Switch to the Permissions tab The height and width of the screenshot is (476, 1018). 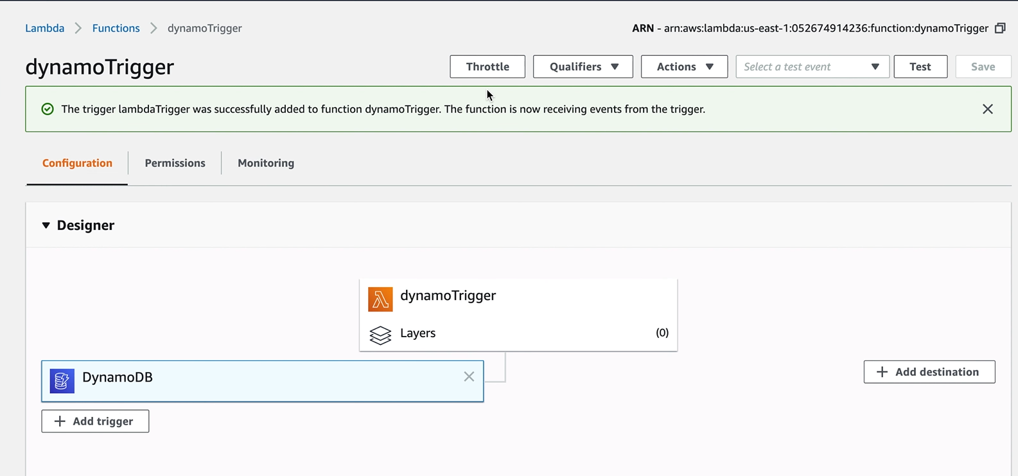point(175,163)
